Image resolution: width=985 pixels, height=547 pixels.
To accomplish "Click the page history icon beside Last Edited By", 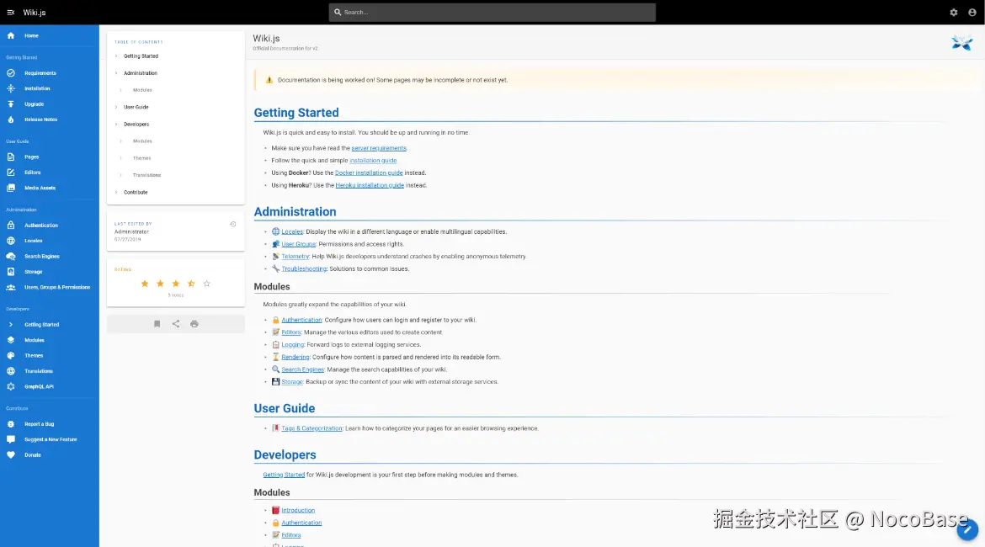I will [x=233, y=223].
